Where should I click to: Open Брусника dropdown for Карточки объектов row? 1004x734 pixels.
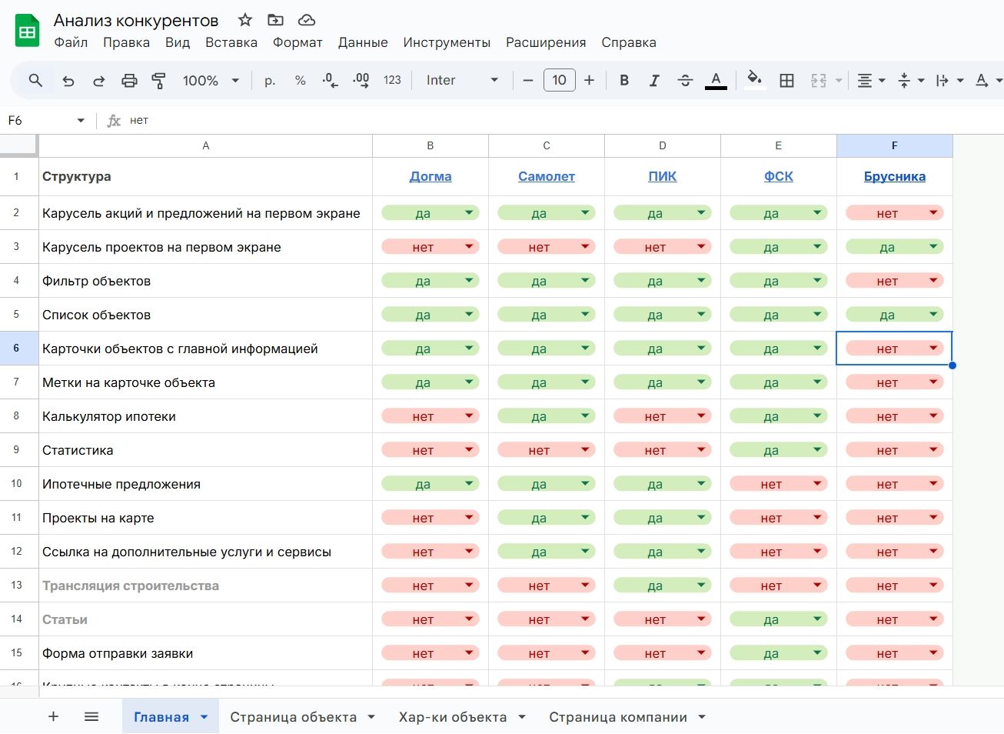pyautogui.click(x=933, y=348)
